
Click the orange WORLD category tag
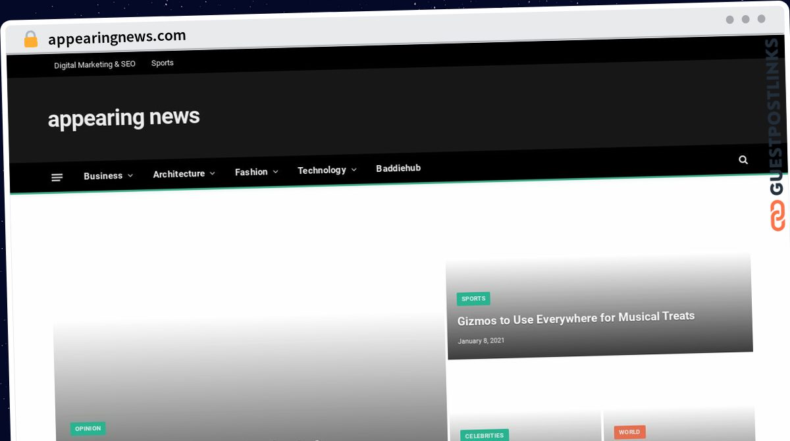pyautogui.click(x=629, y=432)
